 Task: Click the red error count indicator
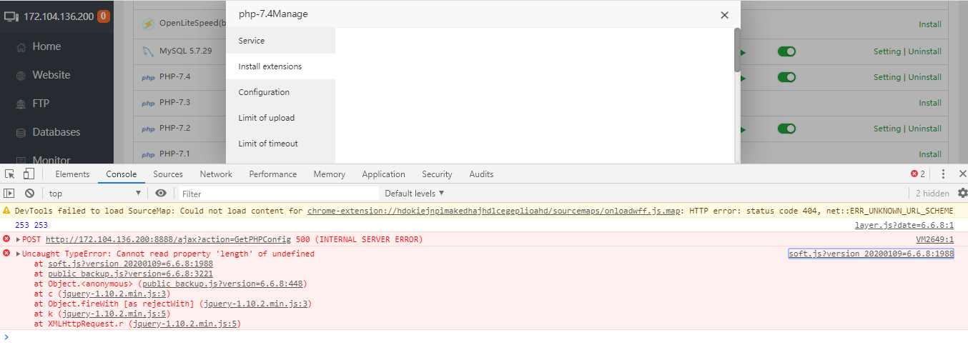click(x=918, y=174)
